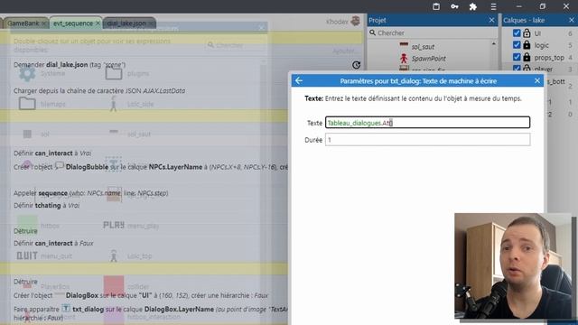Click 'Créer l'object DialogBubble' action
The height and width of the screenshot is (325, 578).
point(151,167)
